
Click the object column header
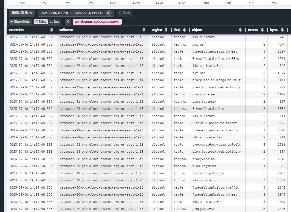tap(197, 30)
